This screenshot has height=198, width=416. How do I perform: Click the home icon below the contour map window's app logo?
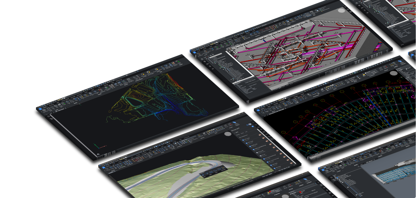pos(49,116)
